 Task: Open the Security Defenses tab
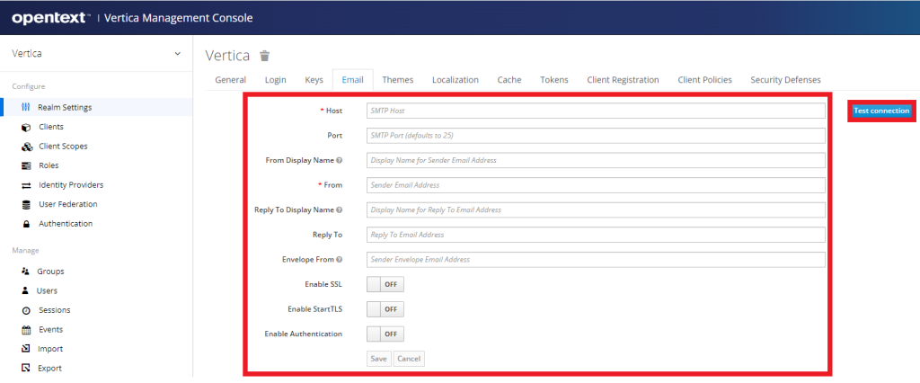(x=785, y=80)
